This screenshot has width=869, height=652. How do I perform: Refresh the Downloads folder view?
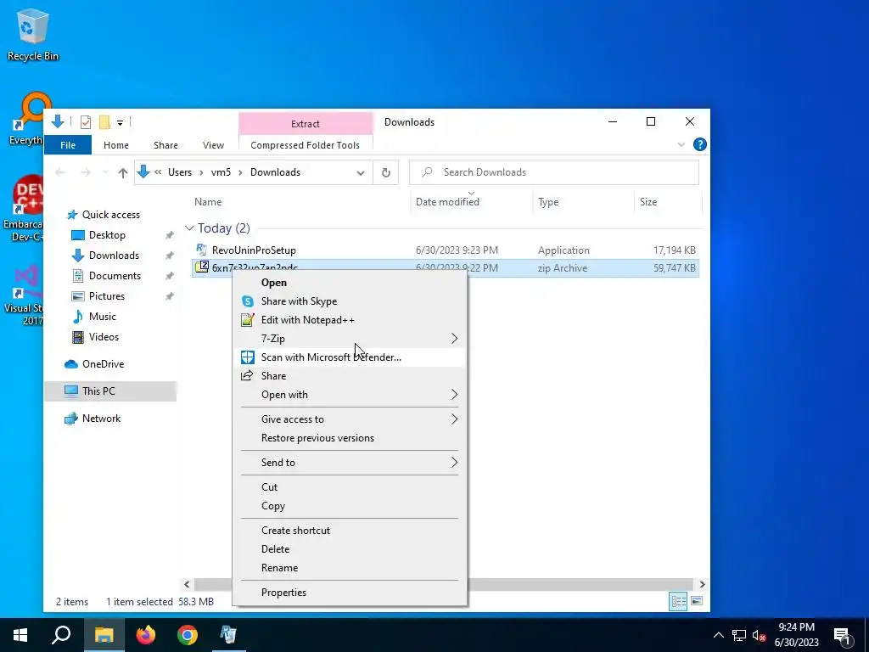[386, 172]
